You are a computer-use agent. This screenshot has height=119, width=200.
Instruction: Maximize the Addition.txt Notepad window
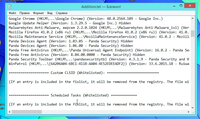[181, 6]
